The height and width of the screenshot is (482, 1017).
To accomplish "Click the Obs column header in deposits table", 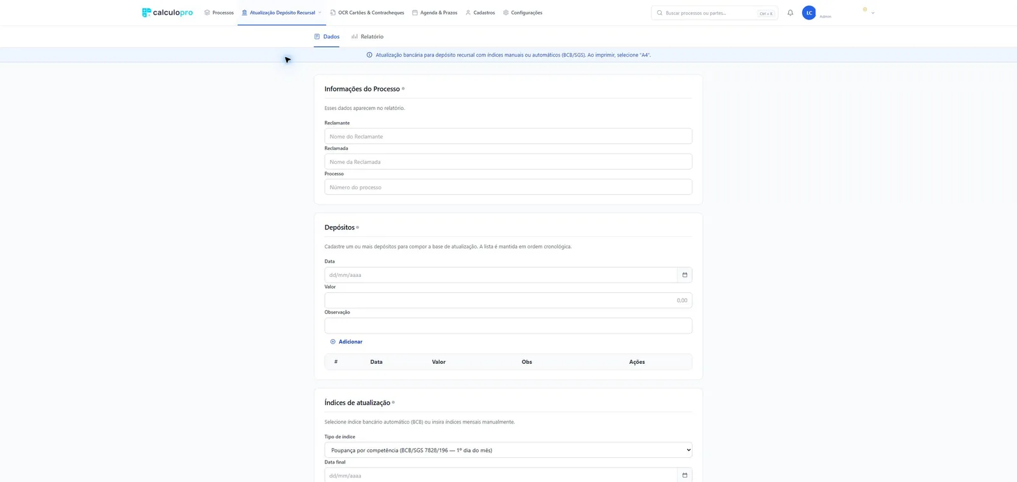I will point(527,362).
